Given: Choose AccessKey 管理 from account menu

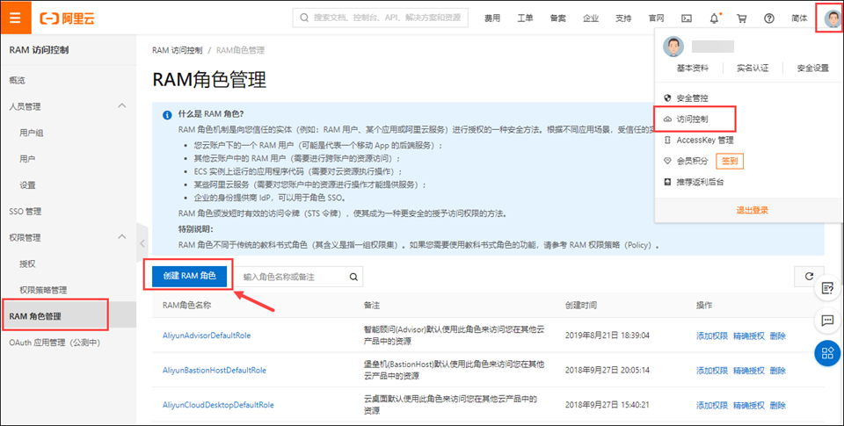Looking at the screenshot, I should click(704, 140).
